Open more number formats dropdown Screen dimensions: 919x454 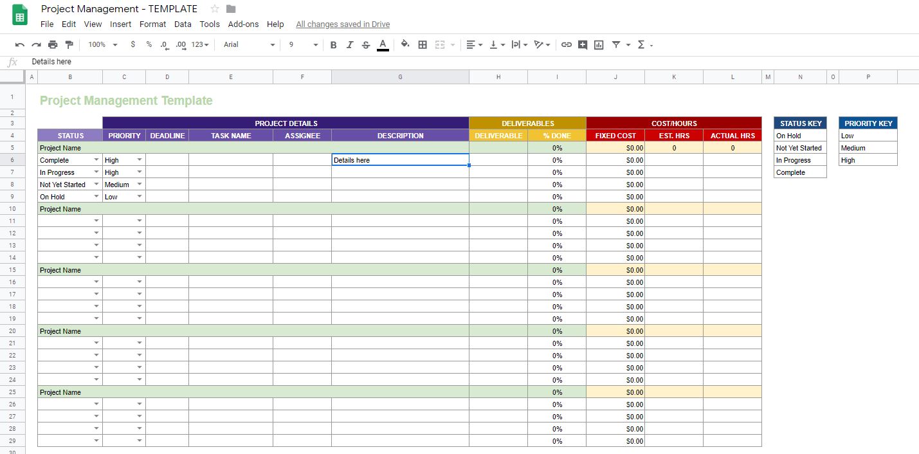coord(200,44)
